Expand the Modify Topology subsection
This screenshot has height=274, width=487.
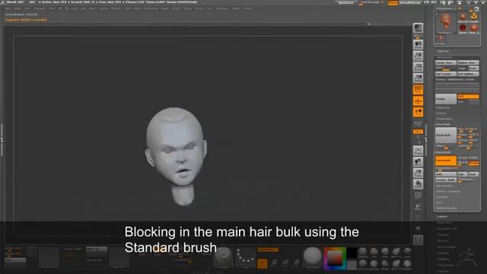coord(448,191)
